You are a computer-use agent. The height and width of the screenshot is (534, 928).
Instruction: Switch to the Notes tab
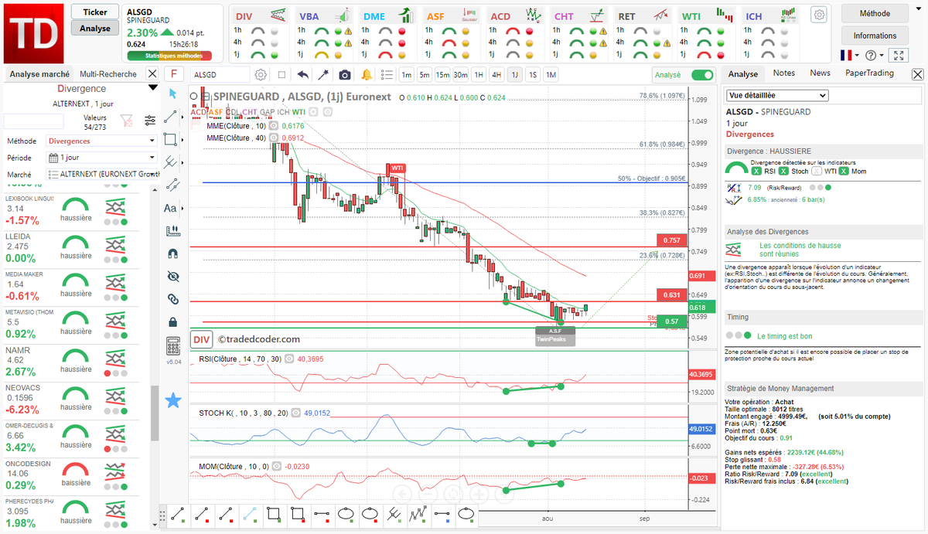(783, 73)
